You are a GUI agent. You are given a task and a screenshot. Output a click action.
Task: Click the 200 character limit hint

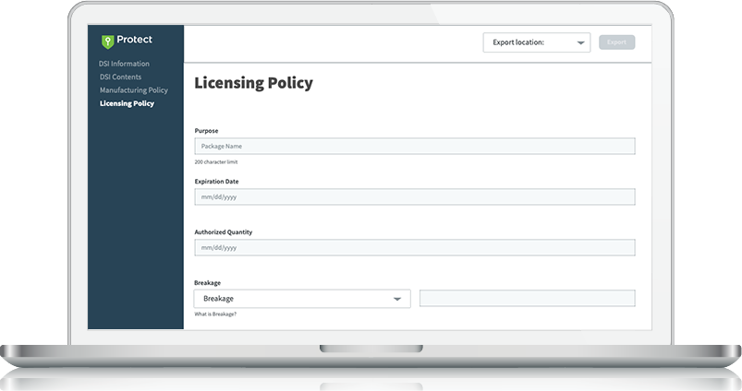[x=216, y=162]
